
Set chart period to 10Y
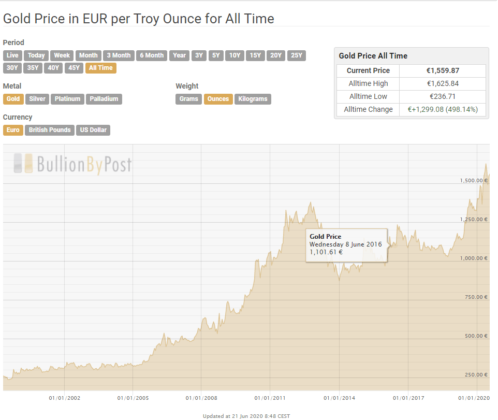[x=235, y=55]
